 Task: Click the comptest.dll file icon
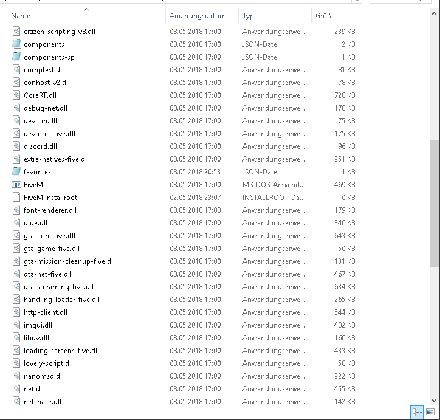pyautogui.click(x=16, y=69)
